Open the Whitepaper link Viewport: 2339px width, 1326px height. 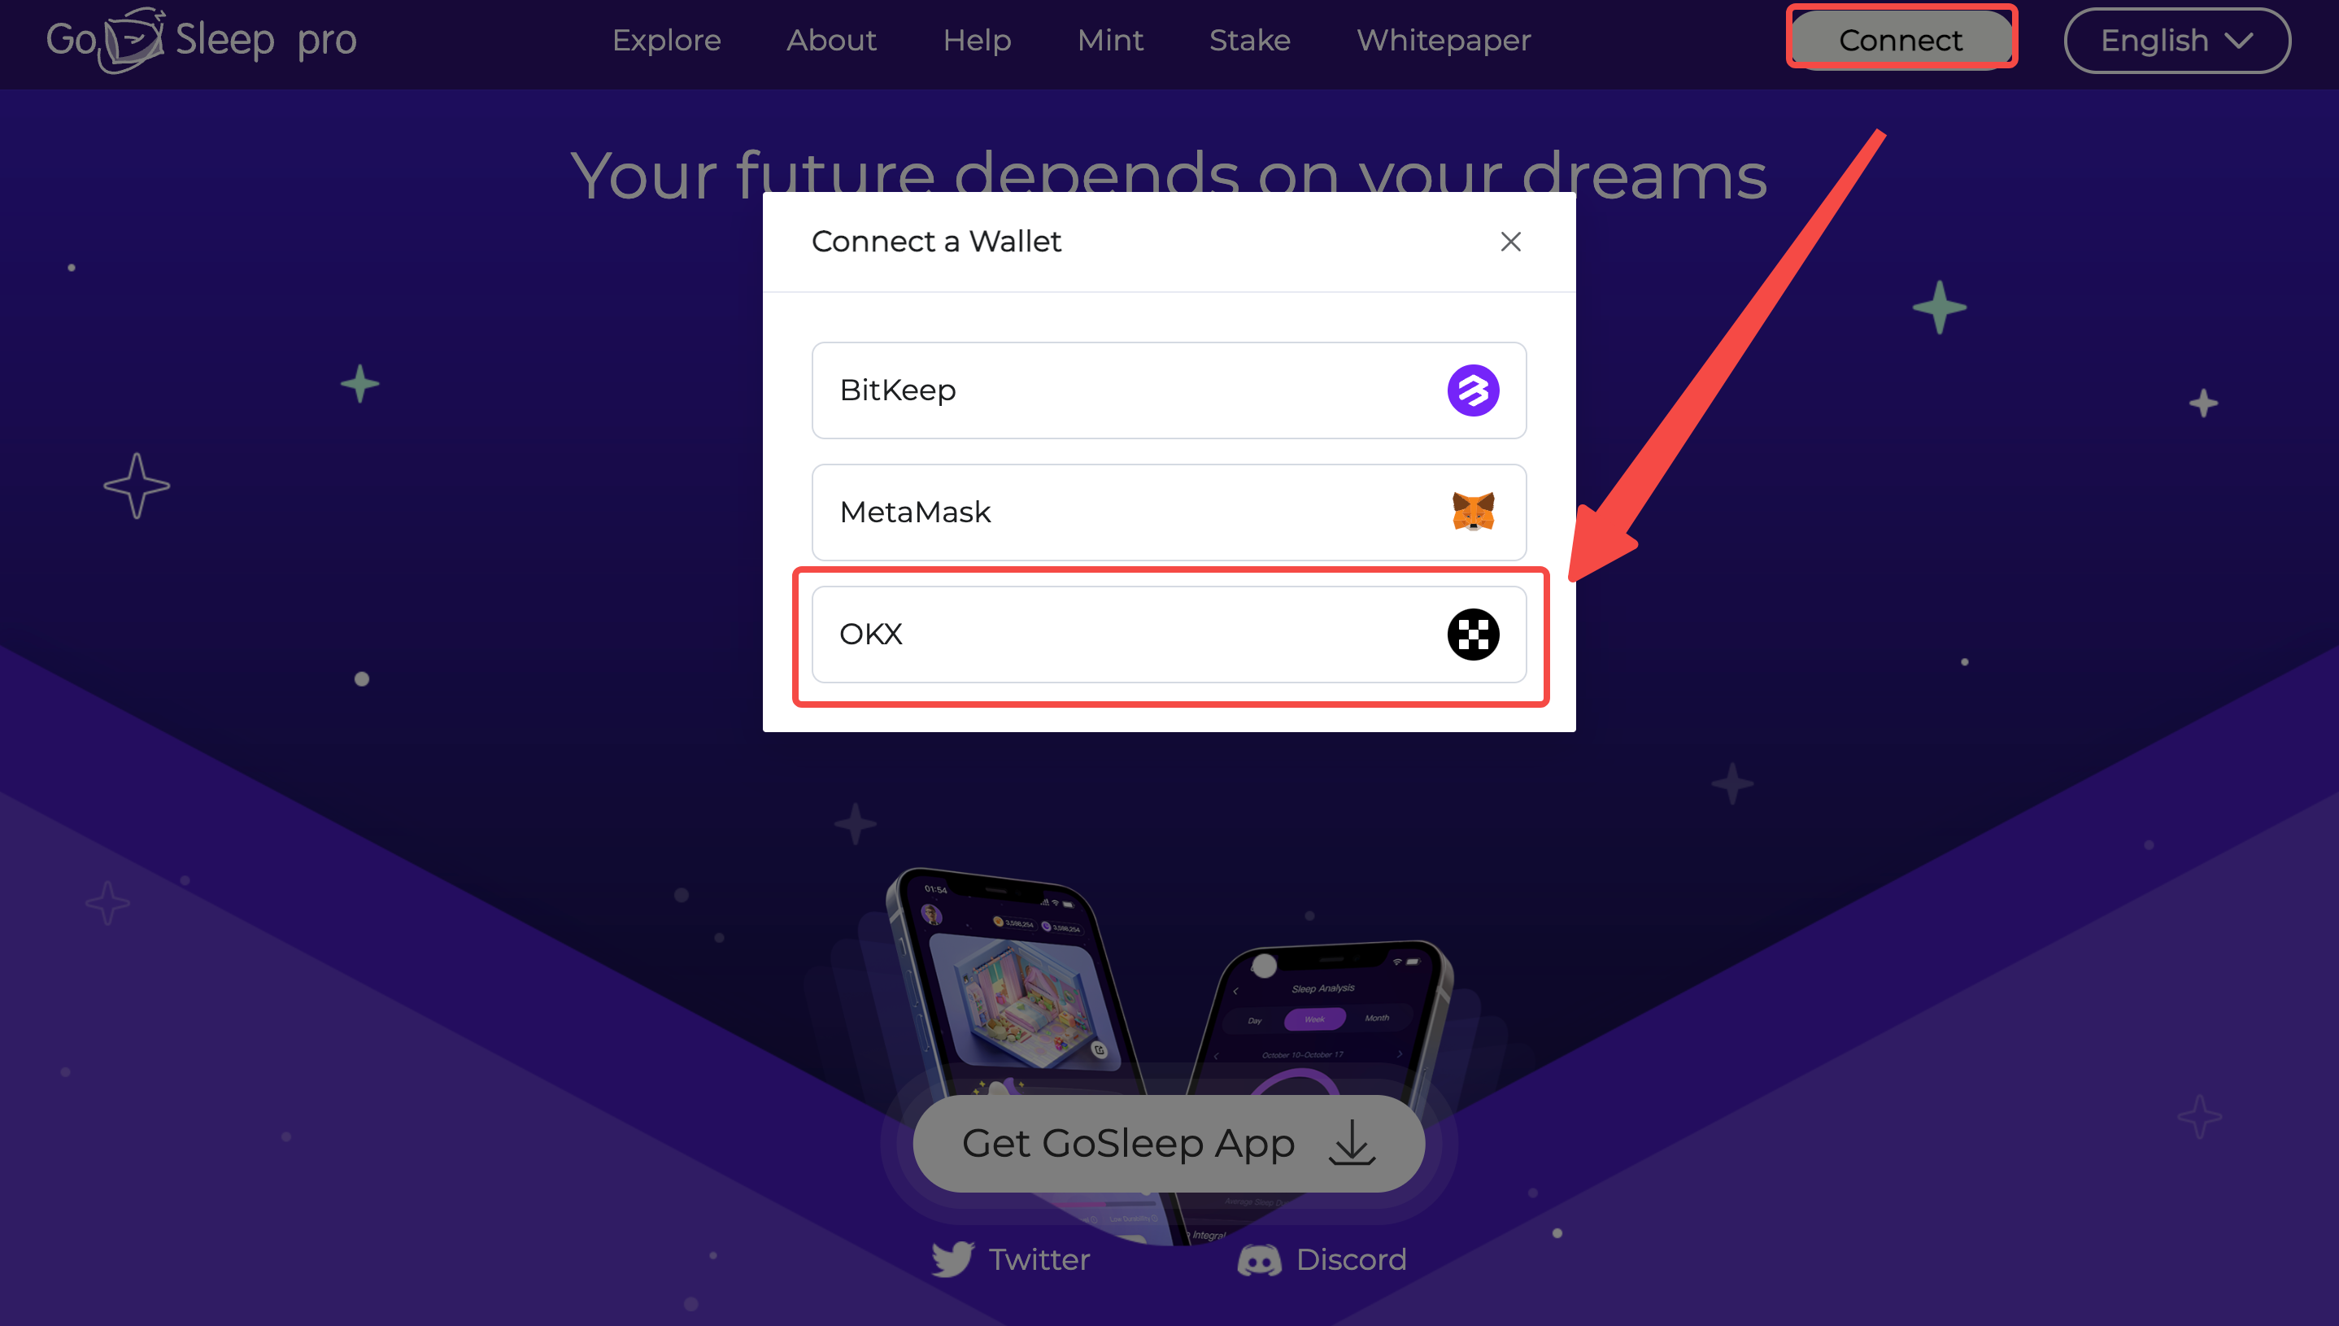point(1443,40)
